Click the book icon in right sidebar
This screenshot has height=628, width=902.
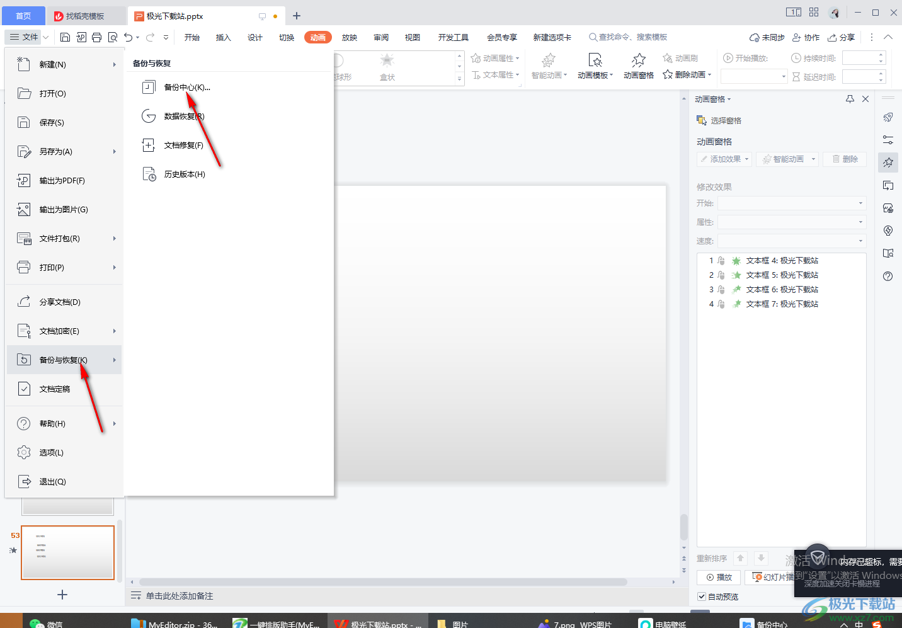[888, 253]
